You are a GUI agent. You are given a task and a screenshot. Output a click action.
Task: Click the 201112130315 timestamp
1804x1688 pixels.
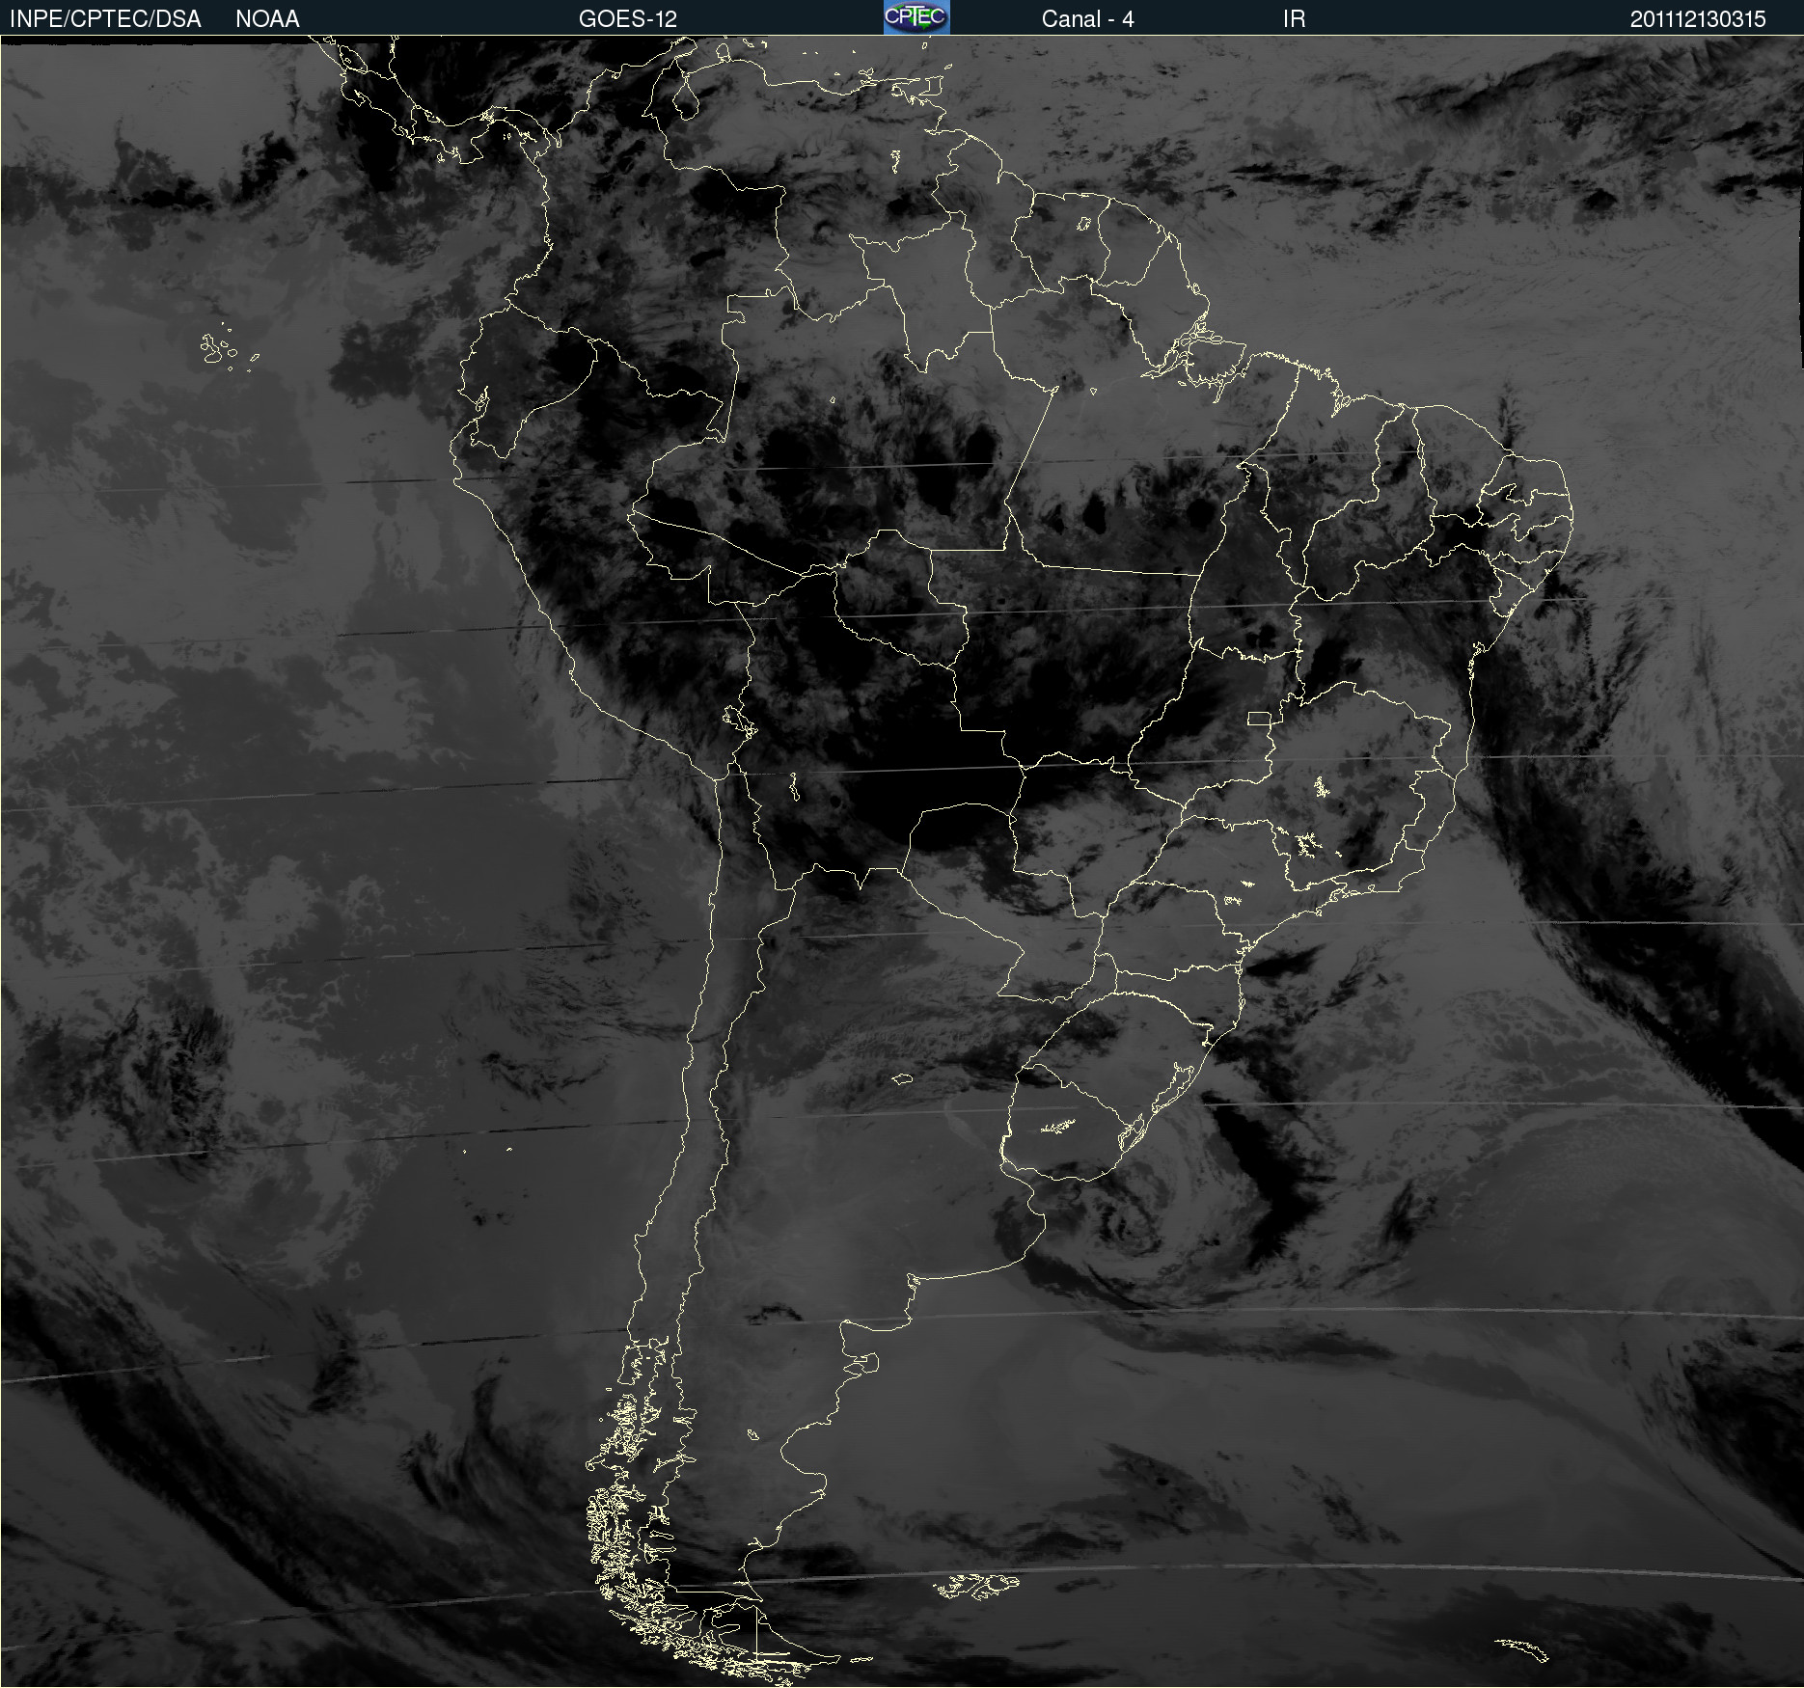click(x=1698, y=19)
